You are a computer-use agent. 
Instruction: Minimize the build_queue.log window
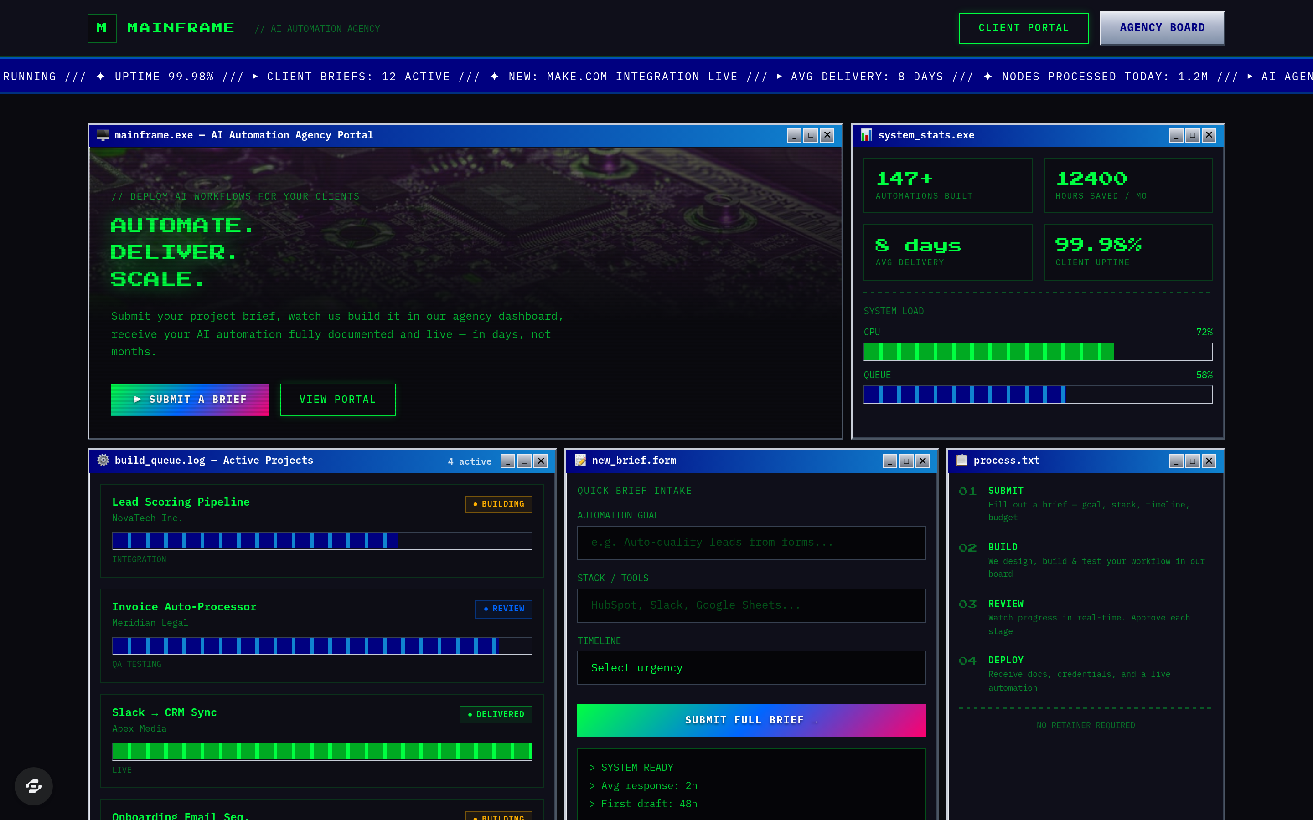508,461
